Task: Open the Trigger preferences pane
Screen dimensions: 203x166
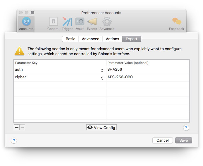Action: coord(67,23)
